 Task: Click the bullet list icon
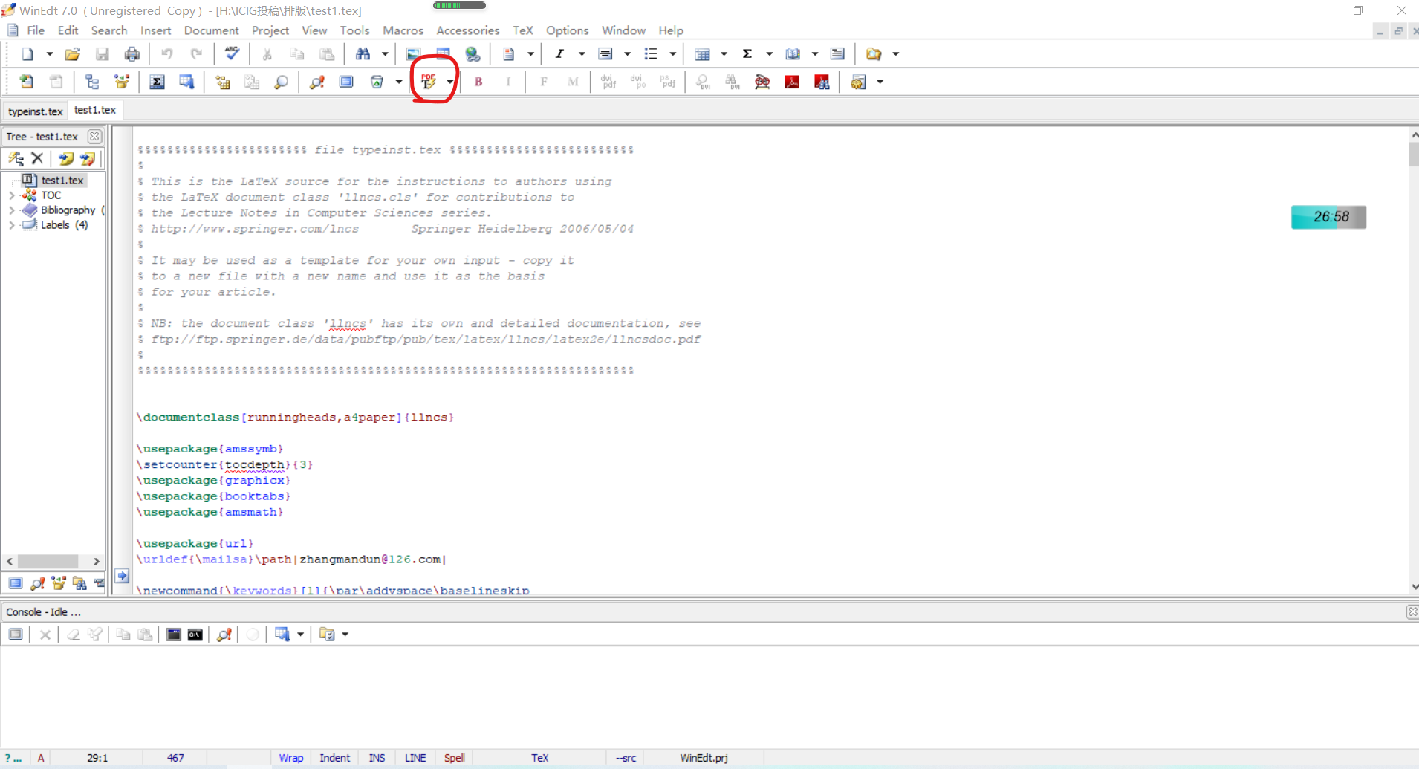pyautogui.click(x=651, y=54)
